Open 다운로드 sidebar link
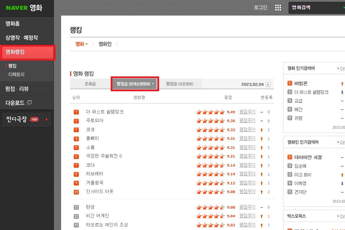This screenshot has height=230, width=345. pyautogui.click(x=15, y=103)
